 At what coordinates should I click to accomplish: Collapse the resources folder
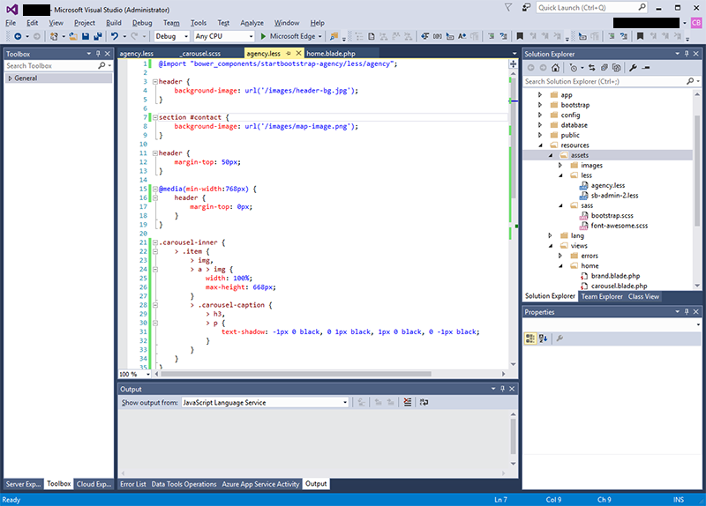click(x=540, y=145)
